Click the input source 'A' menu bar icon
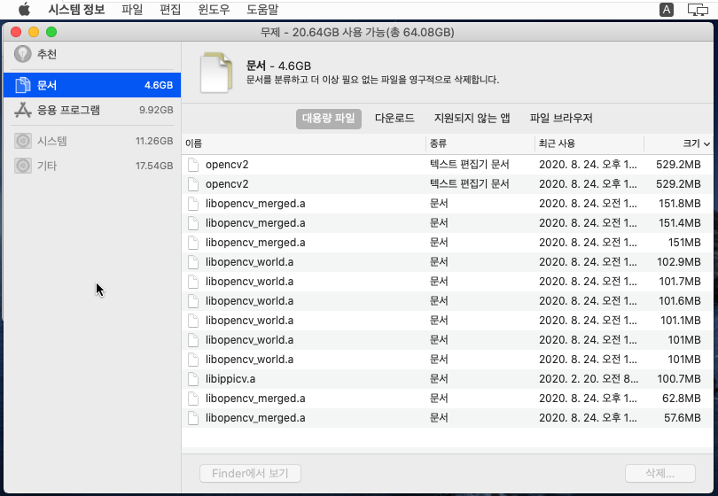Image resolution: width=718 pixels, height=496 pixels. (666, 10)
